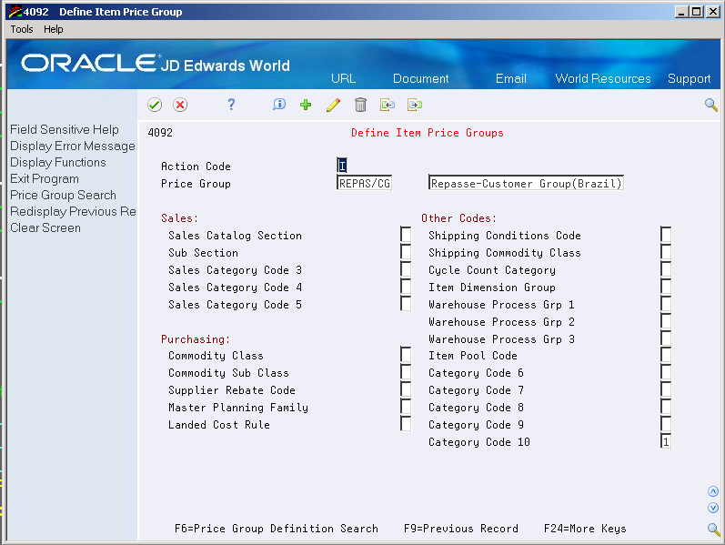The width and height of the screenshot is (725, 545).
Task: Open World Resources link
Action: pos(603,78)
